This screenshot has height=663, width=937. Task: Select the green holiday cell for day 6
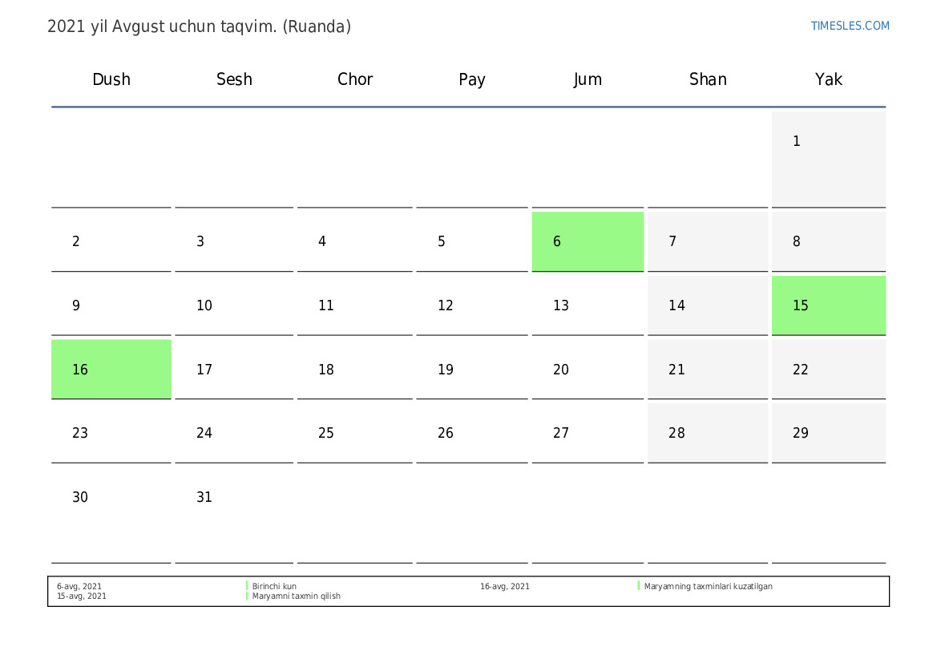[x=588, y=241]
